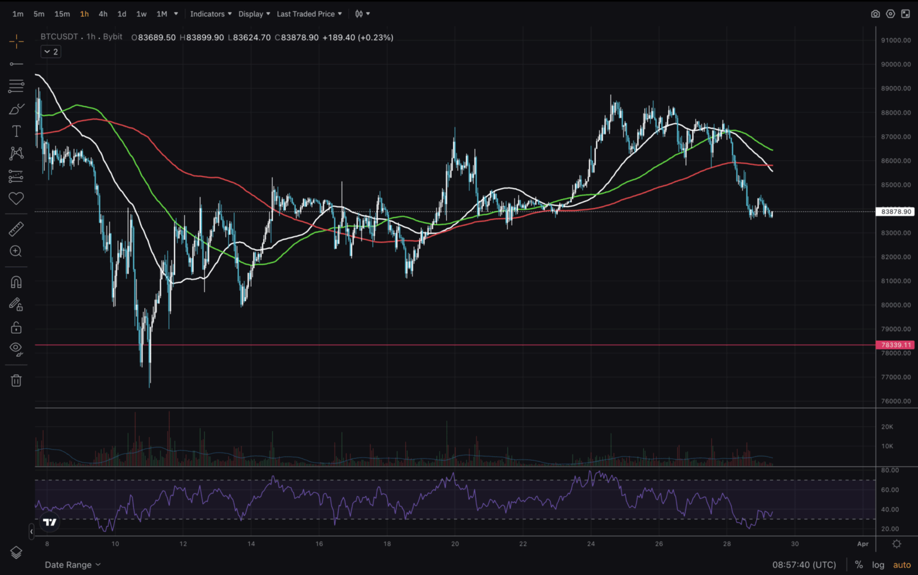
Task: Select the 1d timeframe
Action: click(x=121, y=13)
